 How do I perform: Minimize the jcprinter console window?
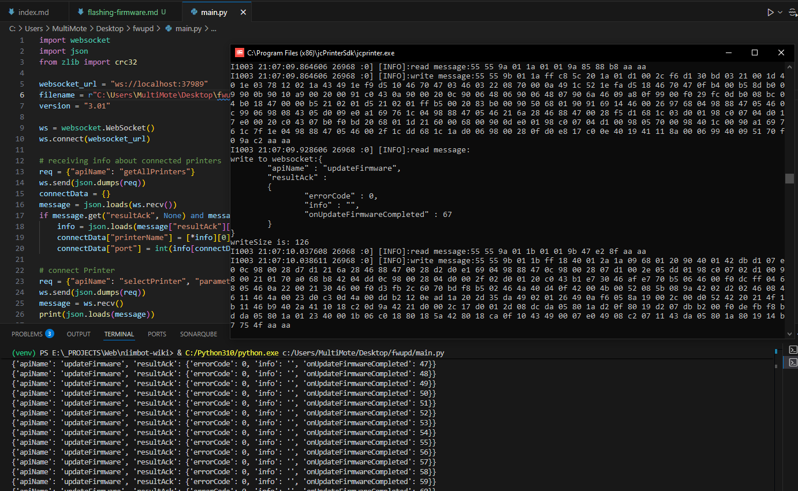tap(728, 53)
